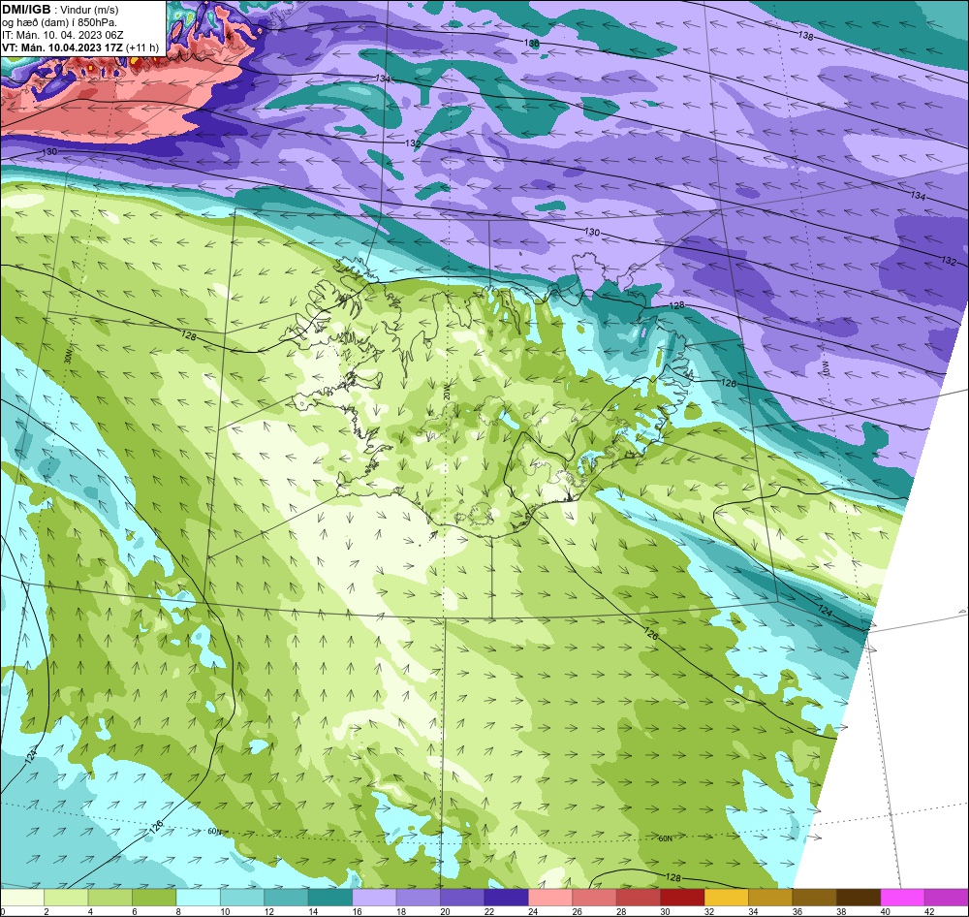Click the legend swatch between 20 and 22
This screenshot has width=969, height=917.
[x=462, y=897]
